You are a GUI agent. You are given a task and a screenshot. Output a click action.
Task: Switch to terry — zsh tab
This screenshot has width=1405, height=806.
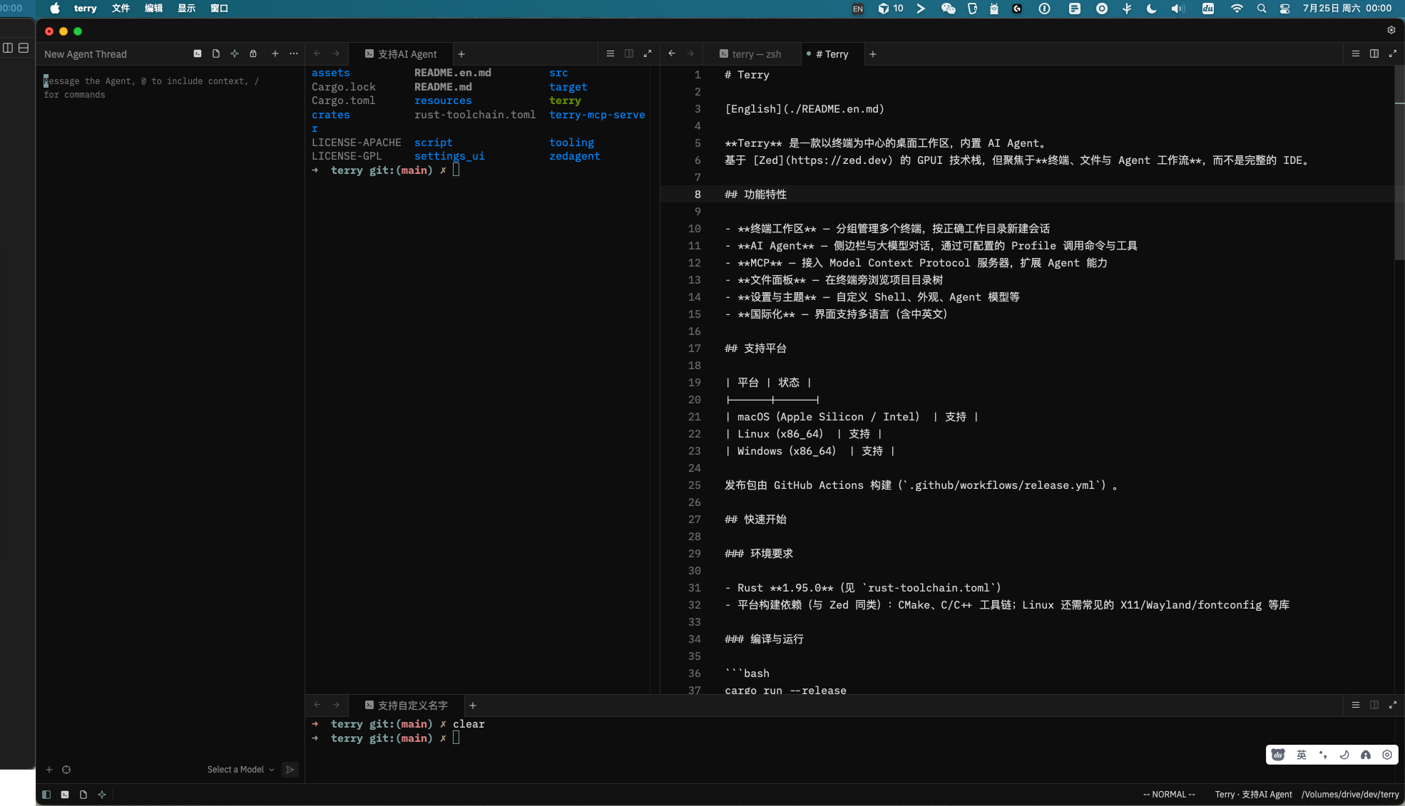[750, 54]
